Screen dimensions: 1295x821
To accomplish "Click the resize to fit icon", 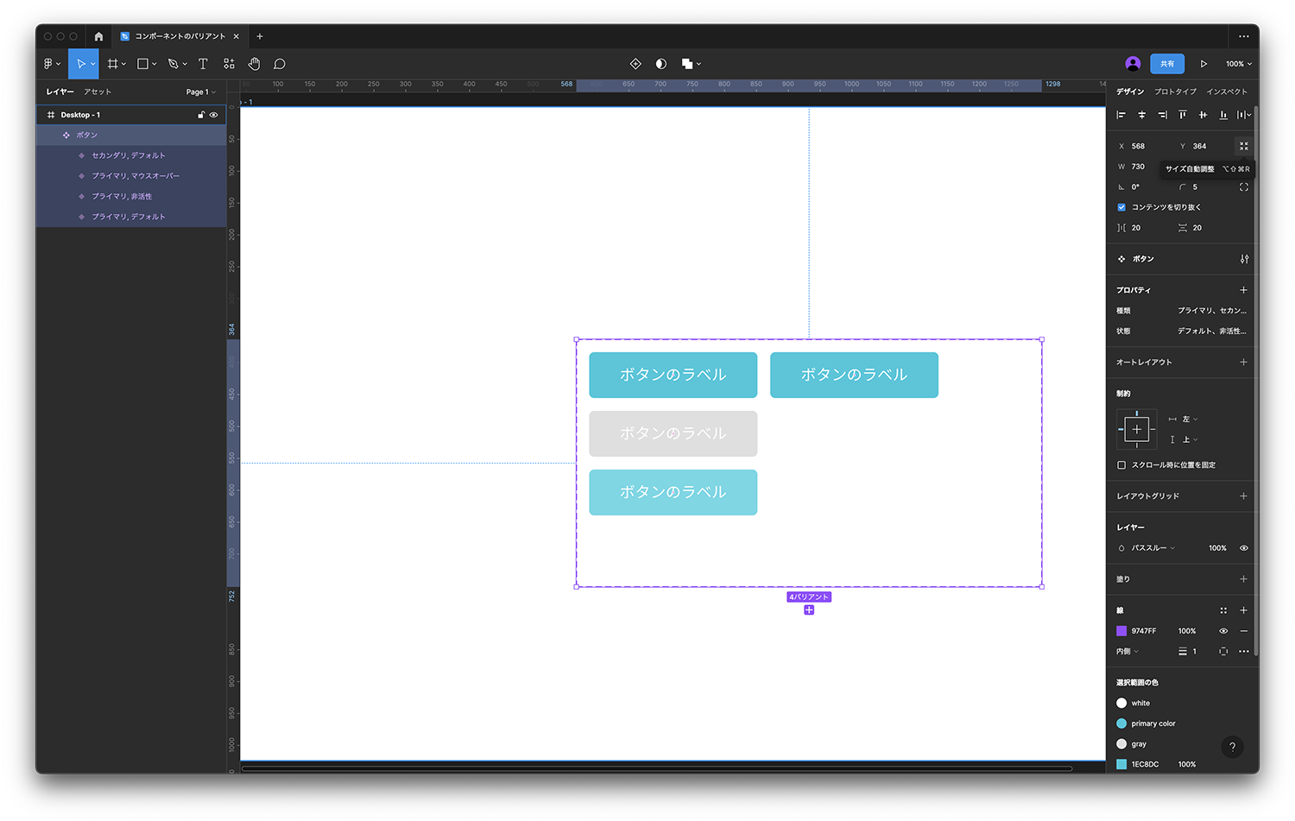I will click(x=1244, y=146).
